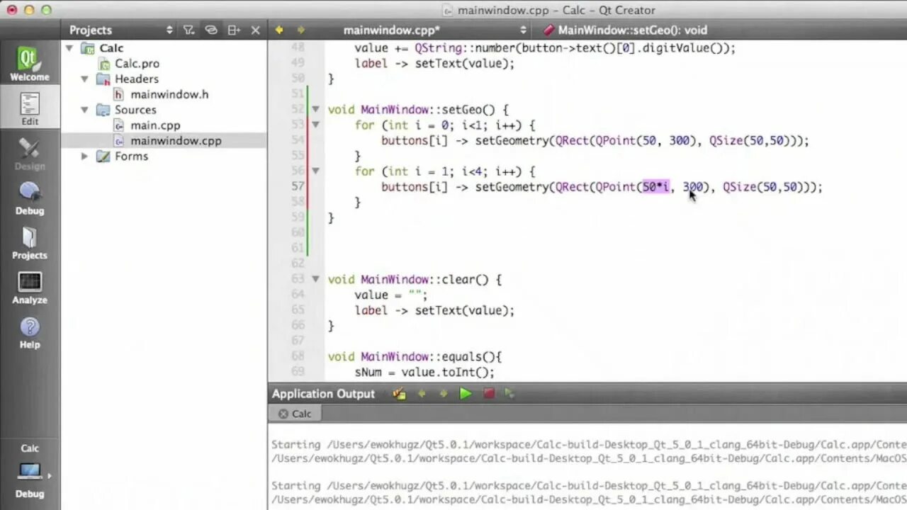This screenshot has height=510, width=907.
Task: Collapse the Calc project tree node
Action: tap(69, 48)
